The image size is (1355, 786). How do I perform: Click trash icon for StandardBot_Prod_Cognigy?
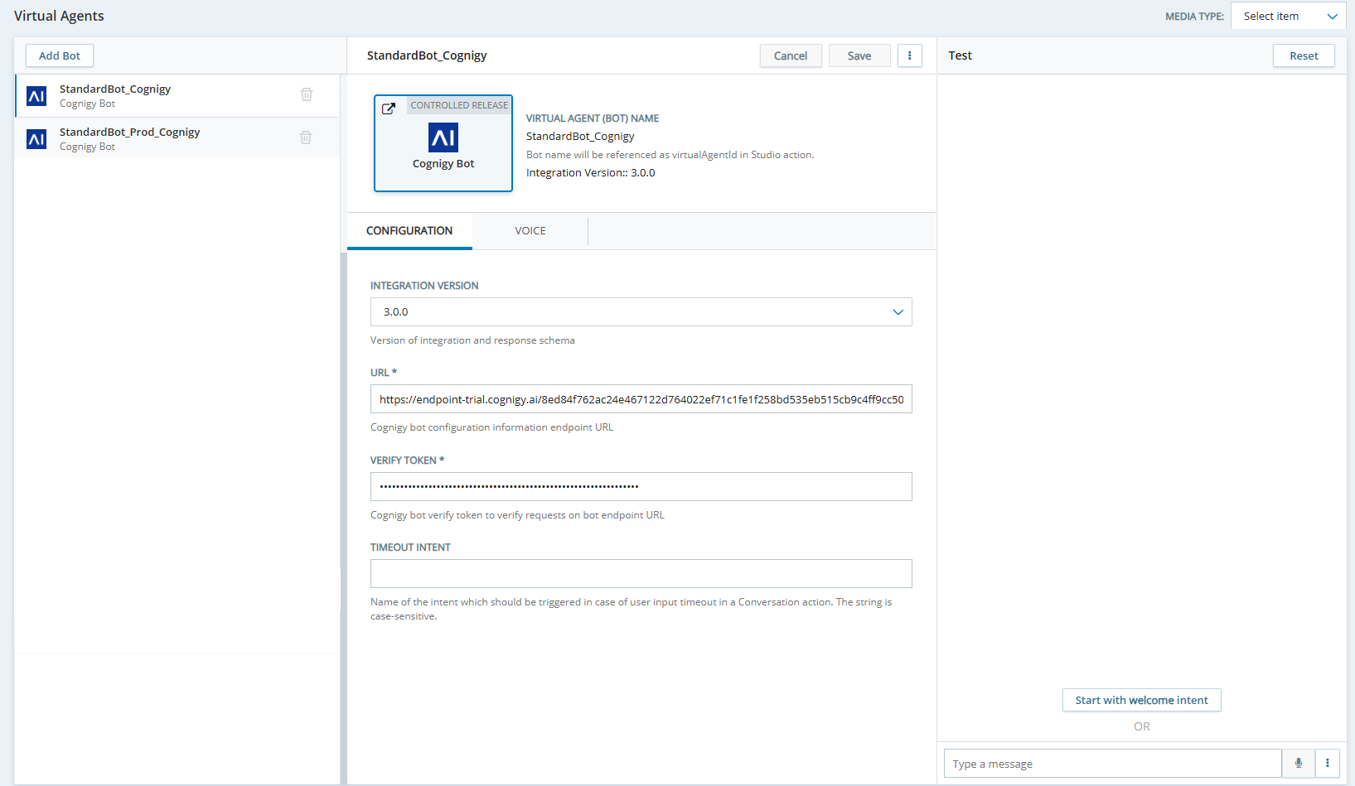coord(306,137)
